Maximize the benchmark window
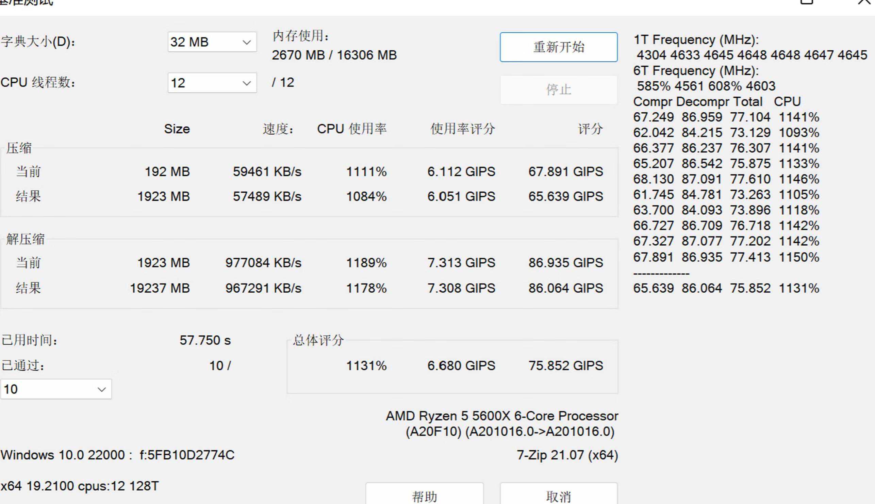The height and width of the screenshot is (504, 875). [807, 2]
